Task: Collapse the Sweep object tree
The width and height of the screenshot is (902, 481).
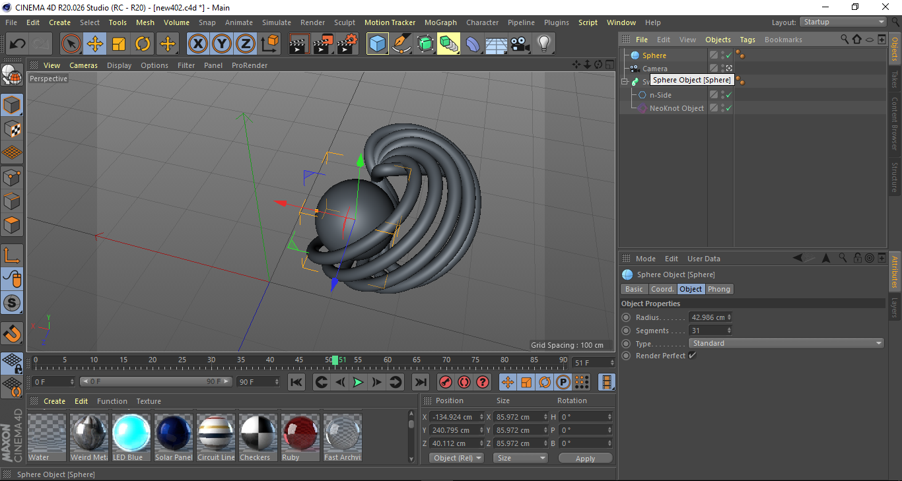Action: click(x=625, y=82)
